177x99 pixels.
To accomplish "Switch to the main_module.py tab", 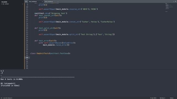I will [x=49, y=2].
